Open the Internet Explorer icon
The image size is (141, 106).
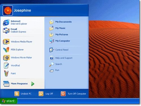(6, 22)
